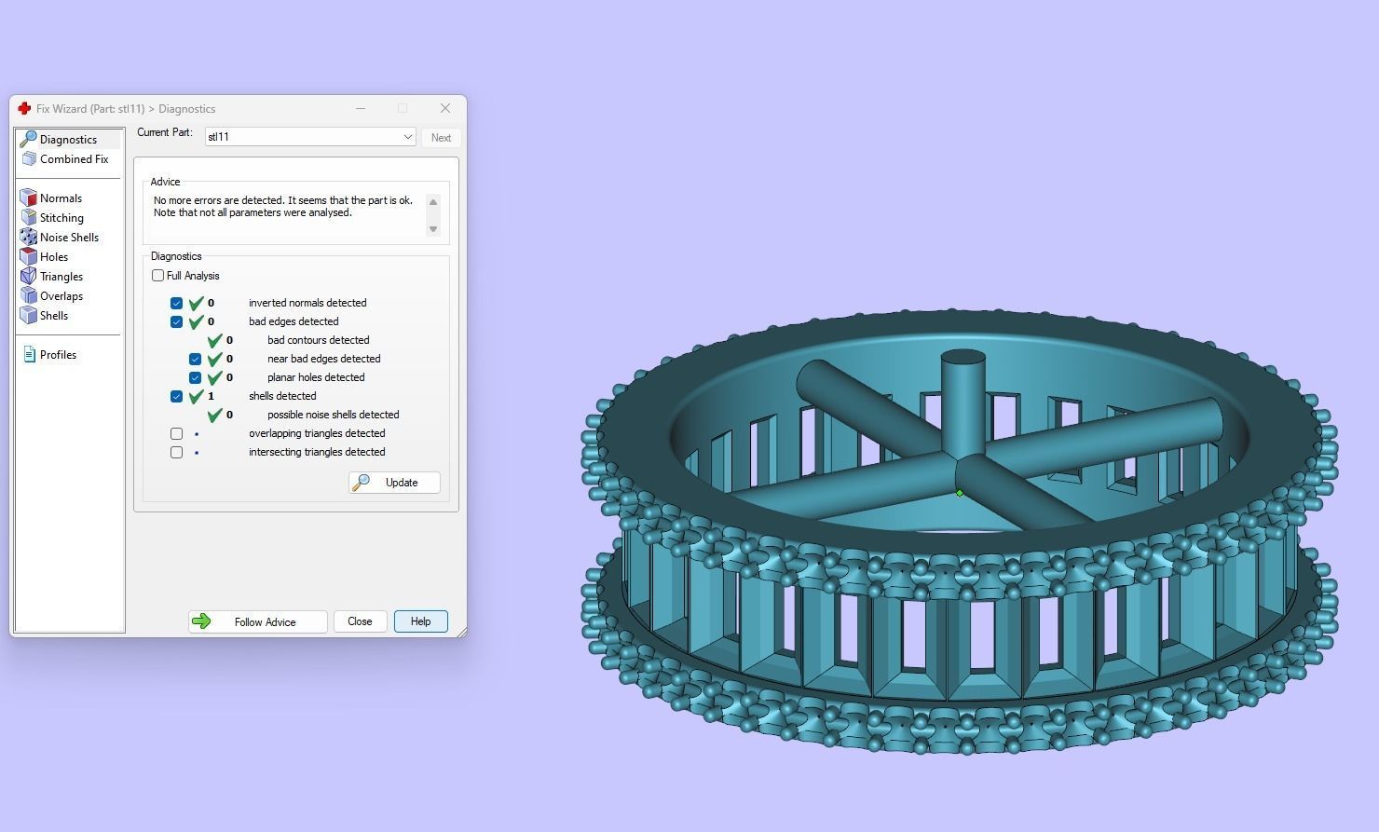Open the Combined Fix icon
Screen dimensions: 1379x832
pos(29,159)
